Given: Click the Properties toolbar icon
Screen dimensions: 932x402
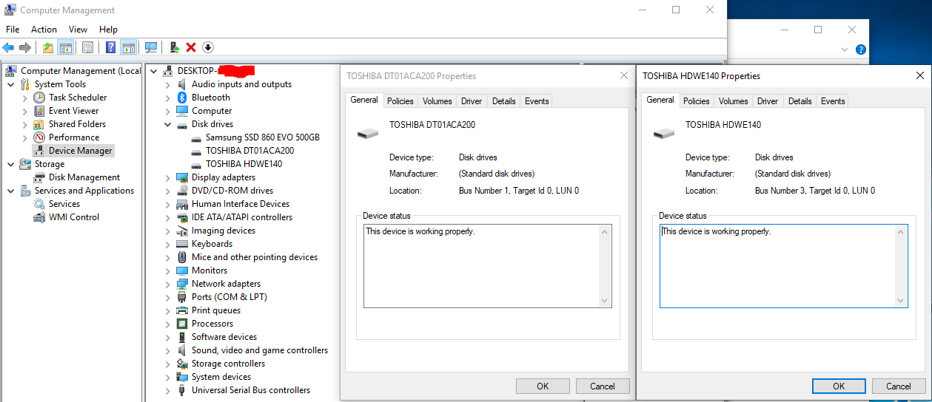Looking at the screenshot, I should [87, 47].
